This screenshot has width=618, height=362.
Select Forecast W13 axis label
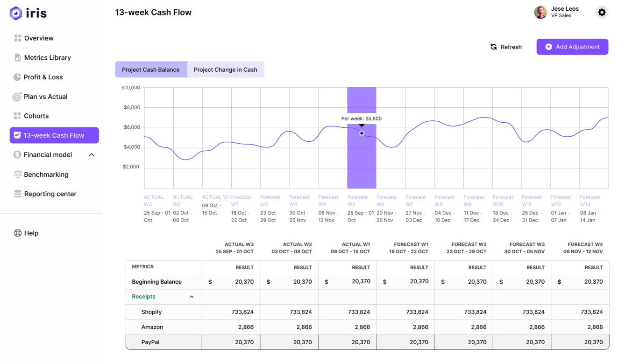pyautogui.click(x=590, y=201)
